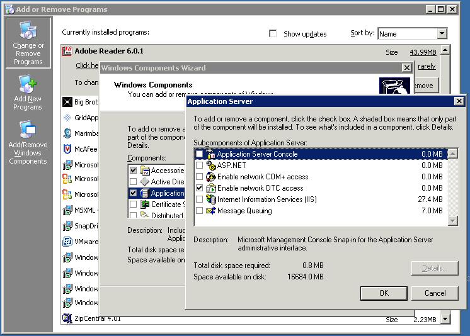The image size is (470, 336).
Task: Toggle the Show updates checkbox
Action: (273, 33)
